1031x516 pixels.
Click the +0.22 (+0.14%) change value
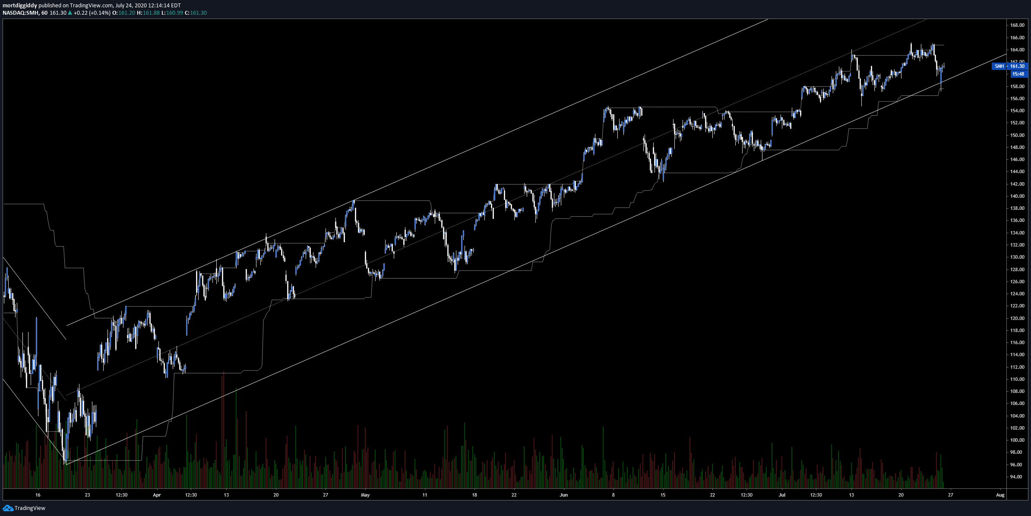[92, 13]
